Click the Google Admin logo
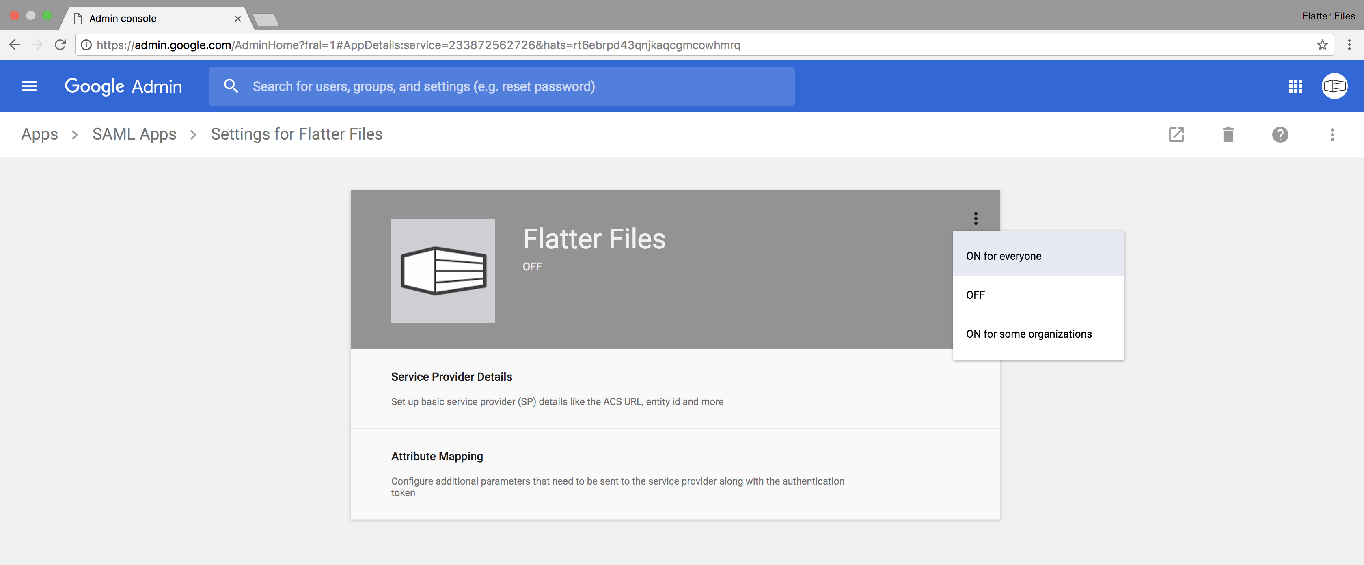Screen dimensions: 1364x565 click(x=123, y=86)
